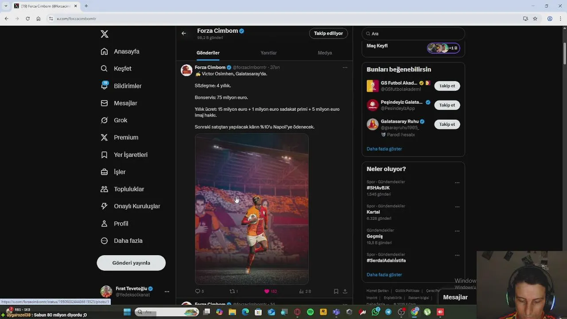567x319 pixels.
Task: Open Maç Keyfi item
Action: (377, 46)
